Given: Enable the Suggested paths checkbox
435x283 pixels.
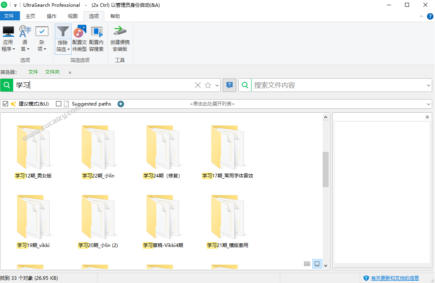Looking at the screenshot, I should pos(58,104).
